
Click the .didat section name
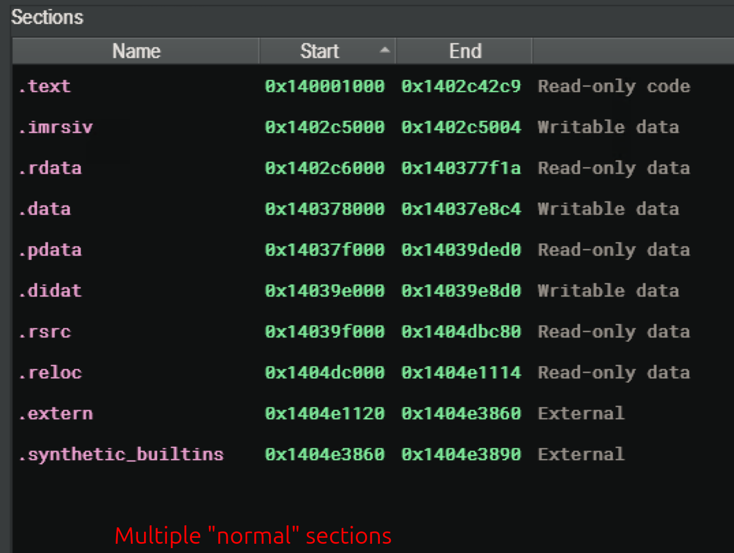click(50, 291)
